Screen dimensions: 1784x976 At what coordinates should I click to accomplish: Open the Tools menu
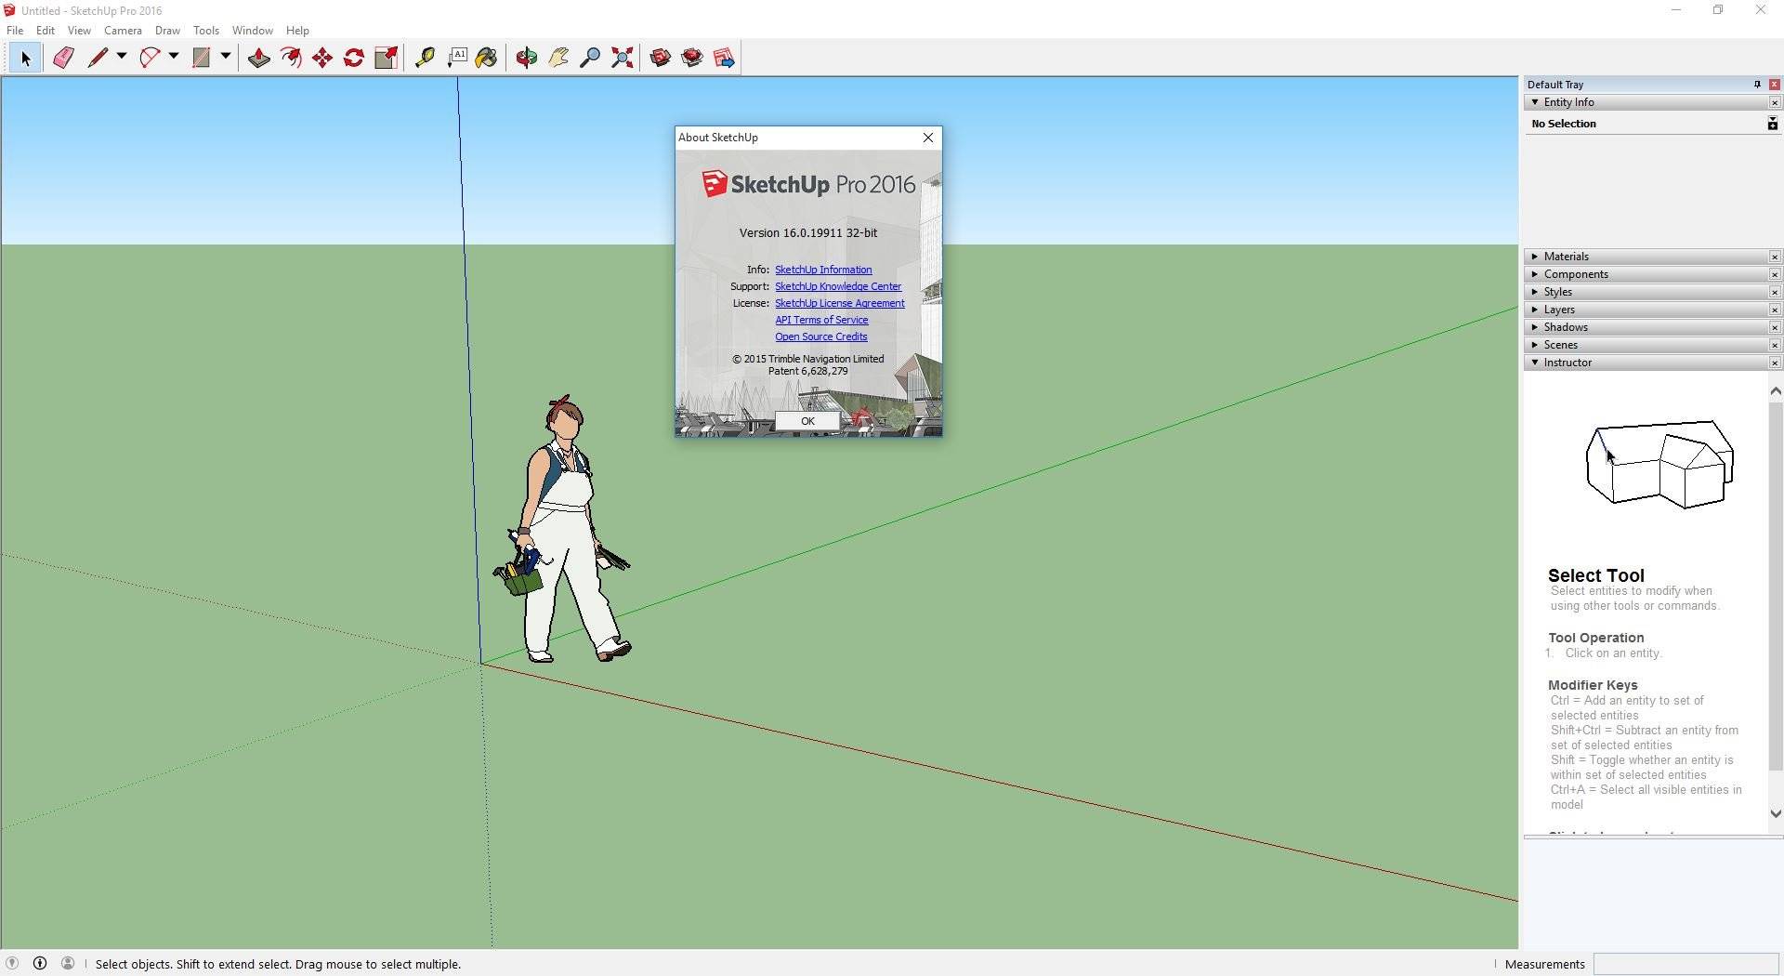(x=206, y=31)
